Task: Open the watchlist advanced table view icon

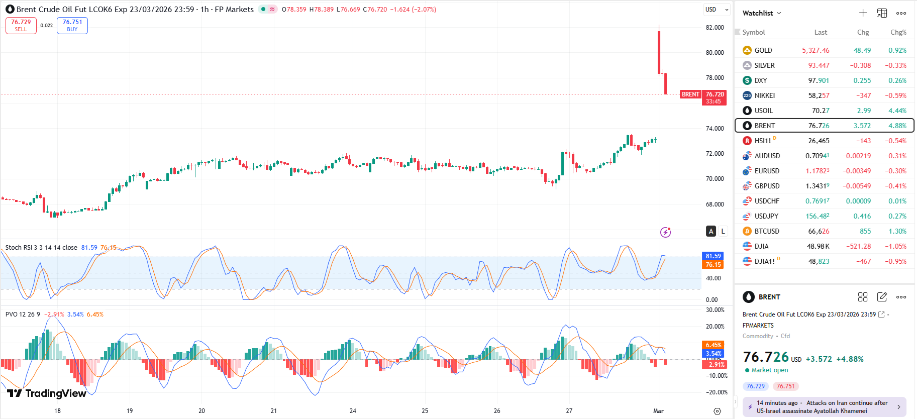Action: point(882,13)
